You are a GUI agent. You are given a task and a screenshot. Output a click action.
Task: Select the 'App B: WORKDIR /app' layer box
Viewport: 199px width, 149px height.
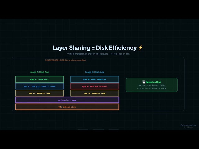click(x=95, y=93)
